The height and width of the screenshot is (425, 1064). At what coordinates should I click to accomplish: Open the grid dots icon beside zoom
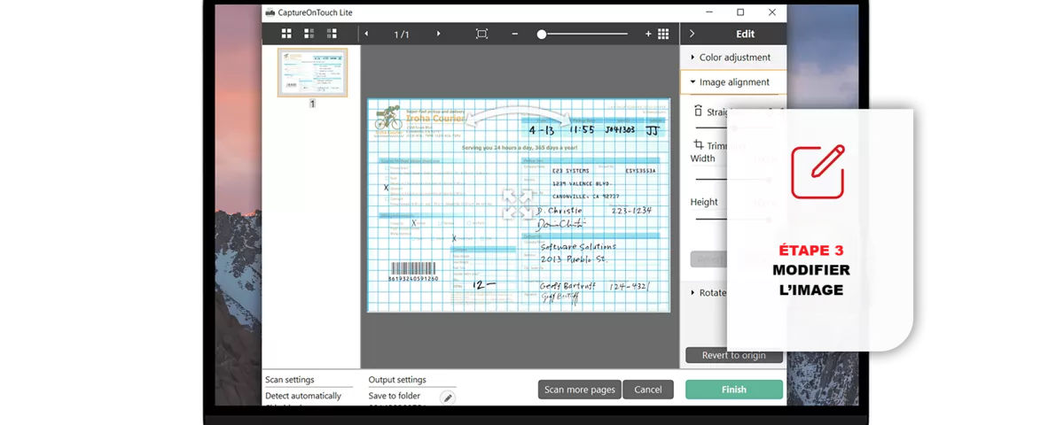pyautogui.click(x=663, y=34)
